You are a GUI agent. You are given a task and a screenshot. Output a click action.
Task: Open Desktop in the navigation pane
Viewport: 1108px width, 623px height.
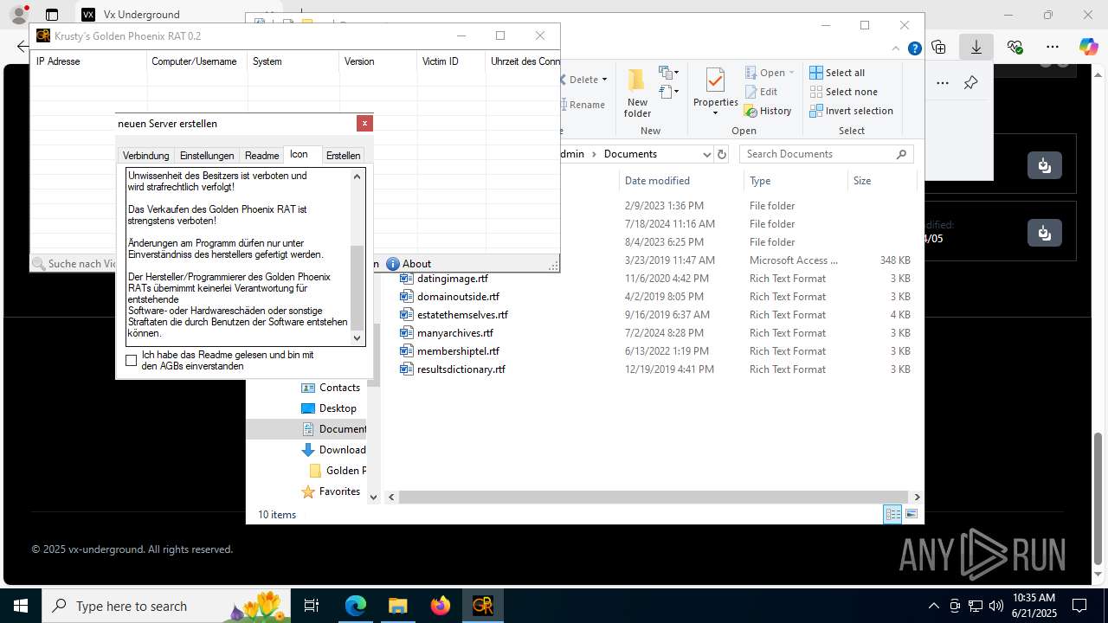338,408
